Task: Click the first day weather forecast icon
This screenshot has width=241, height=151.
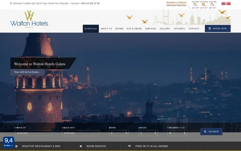Action: (195, 4)
